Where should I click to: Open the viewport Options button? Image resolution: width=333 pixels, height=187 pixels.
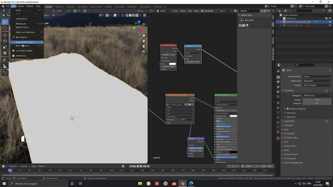pos(141,11)
